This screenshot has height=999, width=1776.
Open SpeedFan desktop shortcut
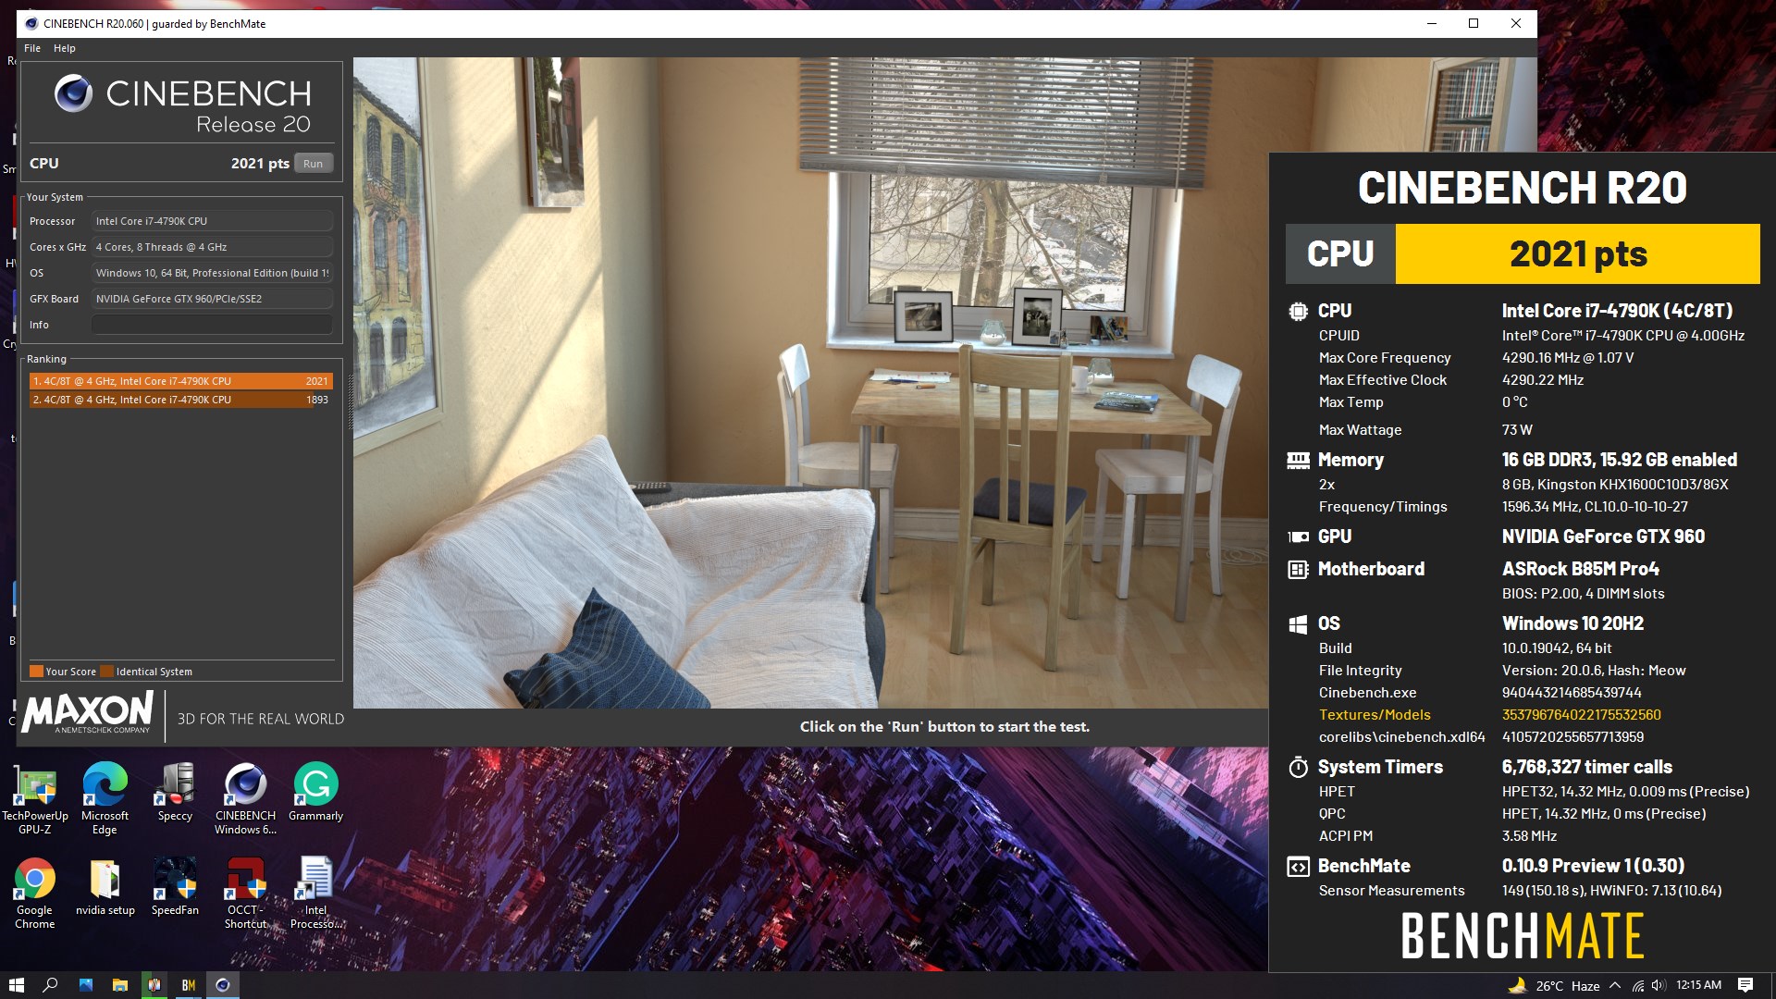click(x=175, y=887)
